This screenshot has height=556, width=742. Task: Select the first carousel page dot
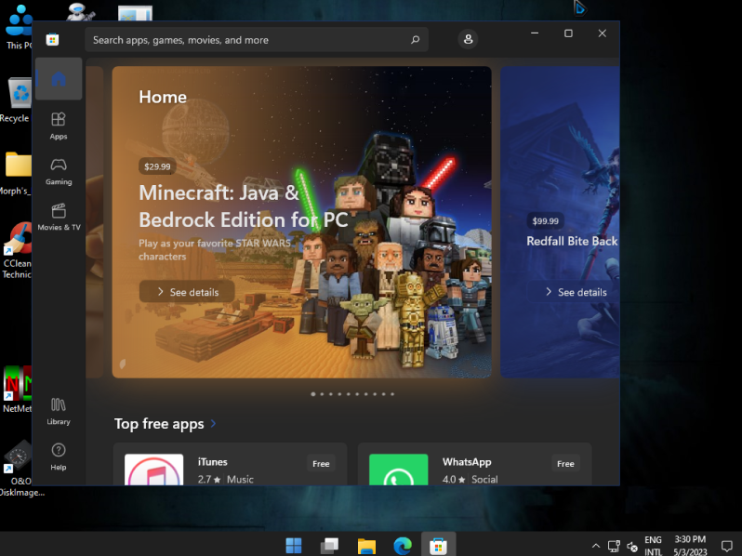[x=313, y=394]
